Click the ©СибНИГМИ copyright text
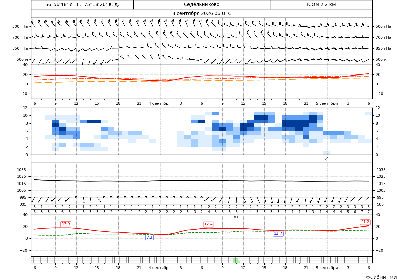The height and width of the screenshot is (280, 397). [381, 277]
